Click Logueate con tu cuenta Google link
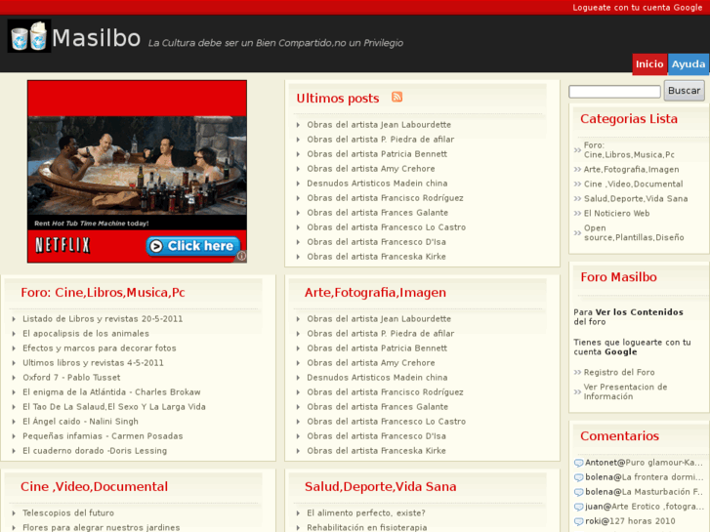 pyautogui.click(x=637, y=8)
